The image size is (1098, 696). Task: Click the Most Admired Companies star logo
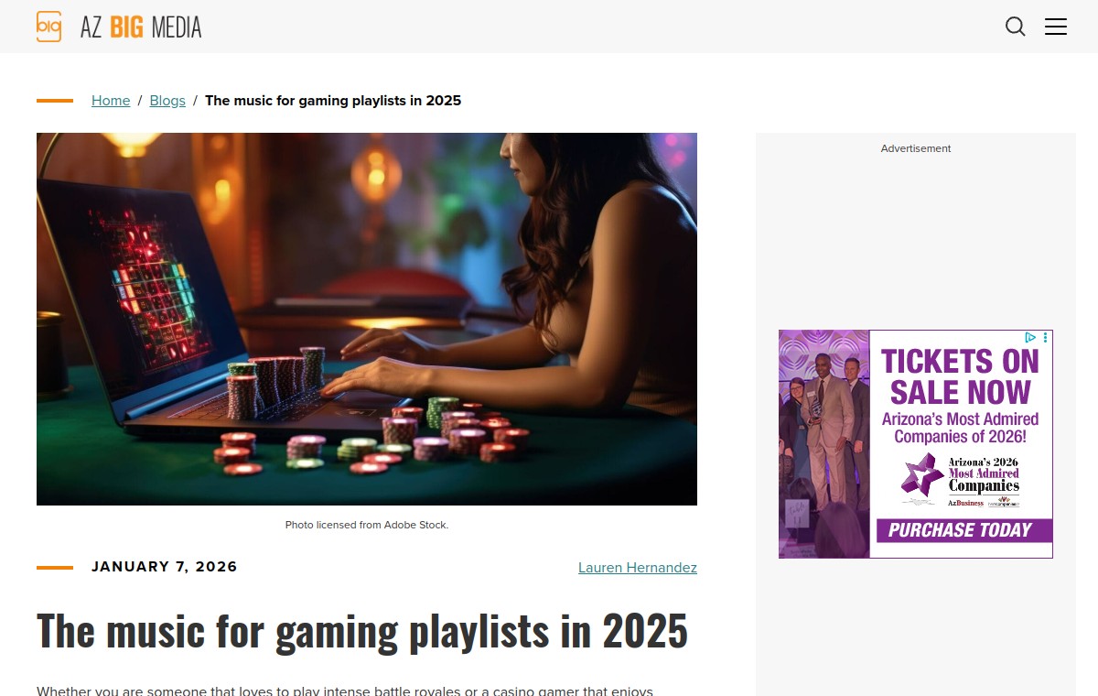(x=922, y=475)
